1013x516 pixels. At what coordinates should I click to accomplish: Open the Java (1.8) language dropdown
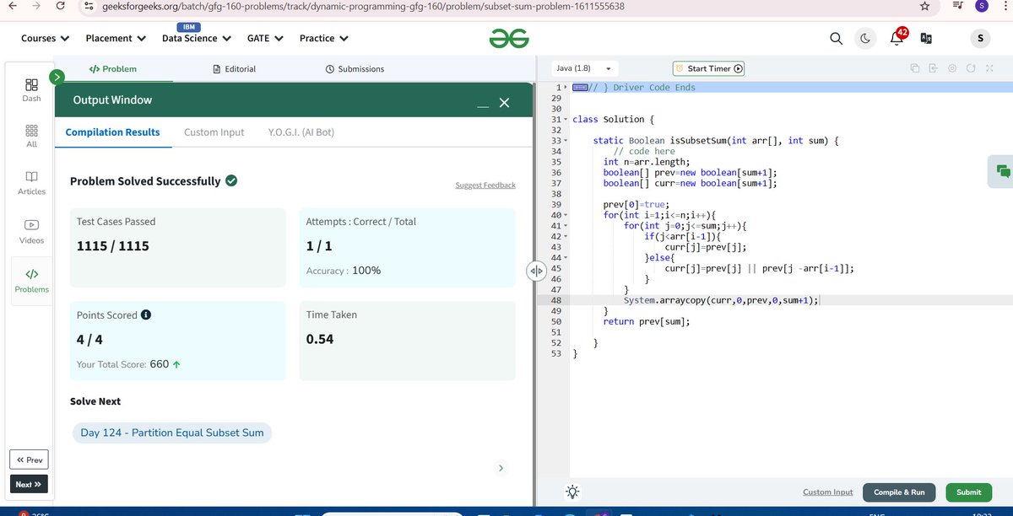[x=583, y=68]
